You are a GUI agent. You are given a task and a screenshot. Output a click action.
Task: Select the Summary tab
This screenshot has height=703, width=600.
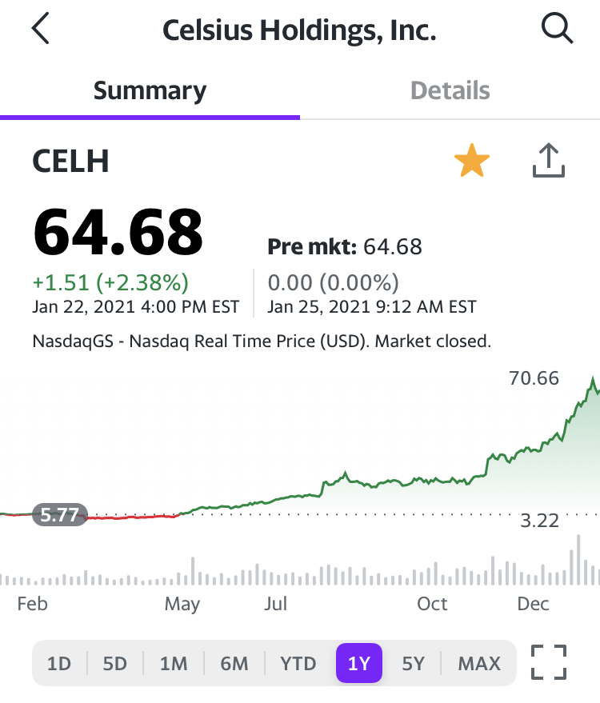[150, 90]
